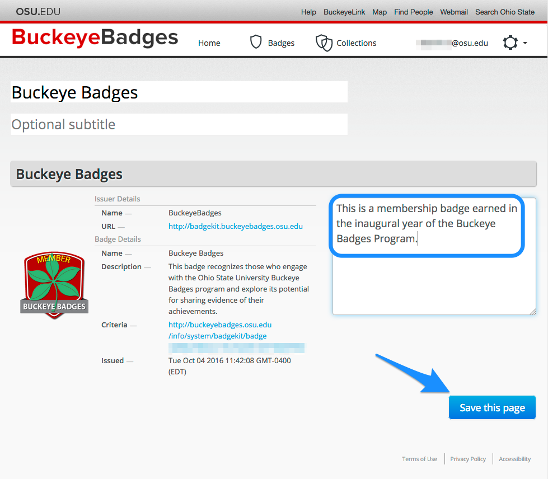Click Search Ohio State

point(505,12)
